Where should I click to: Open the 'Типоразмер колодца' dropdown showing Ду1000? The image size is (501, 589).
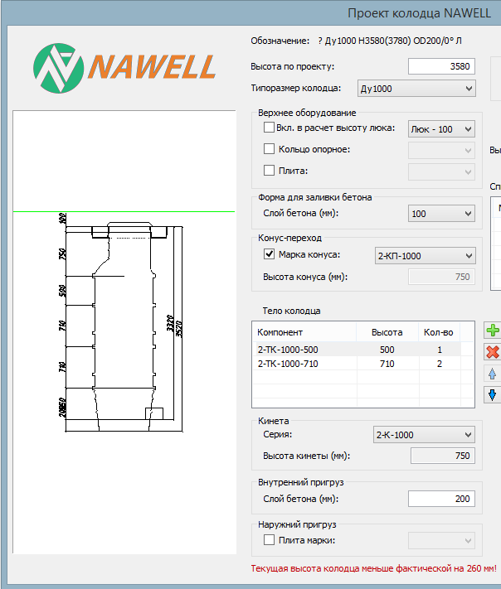pyautogui.click(x=416, y=89)
